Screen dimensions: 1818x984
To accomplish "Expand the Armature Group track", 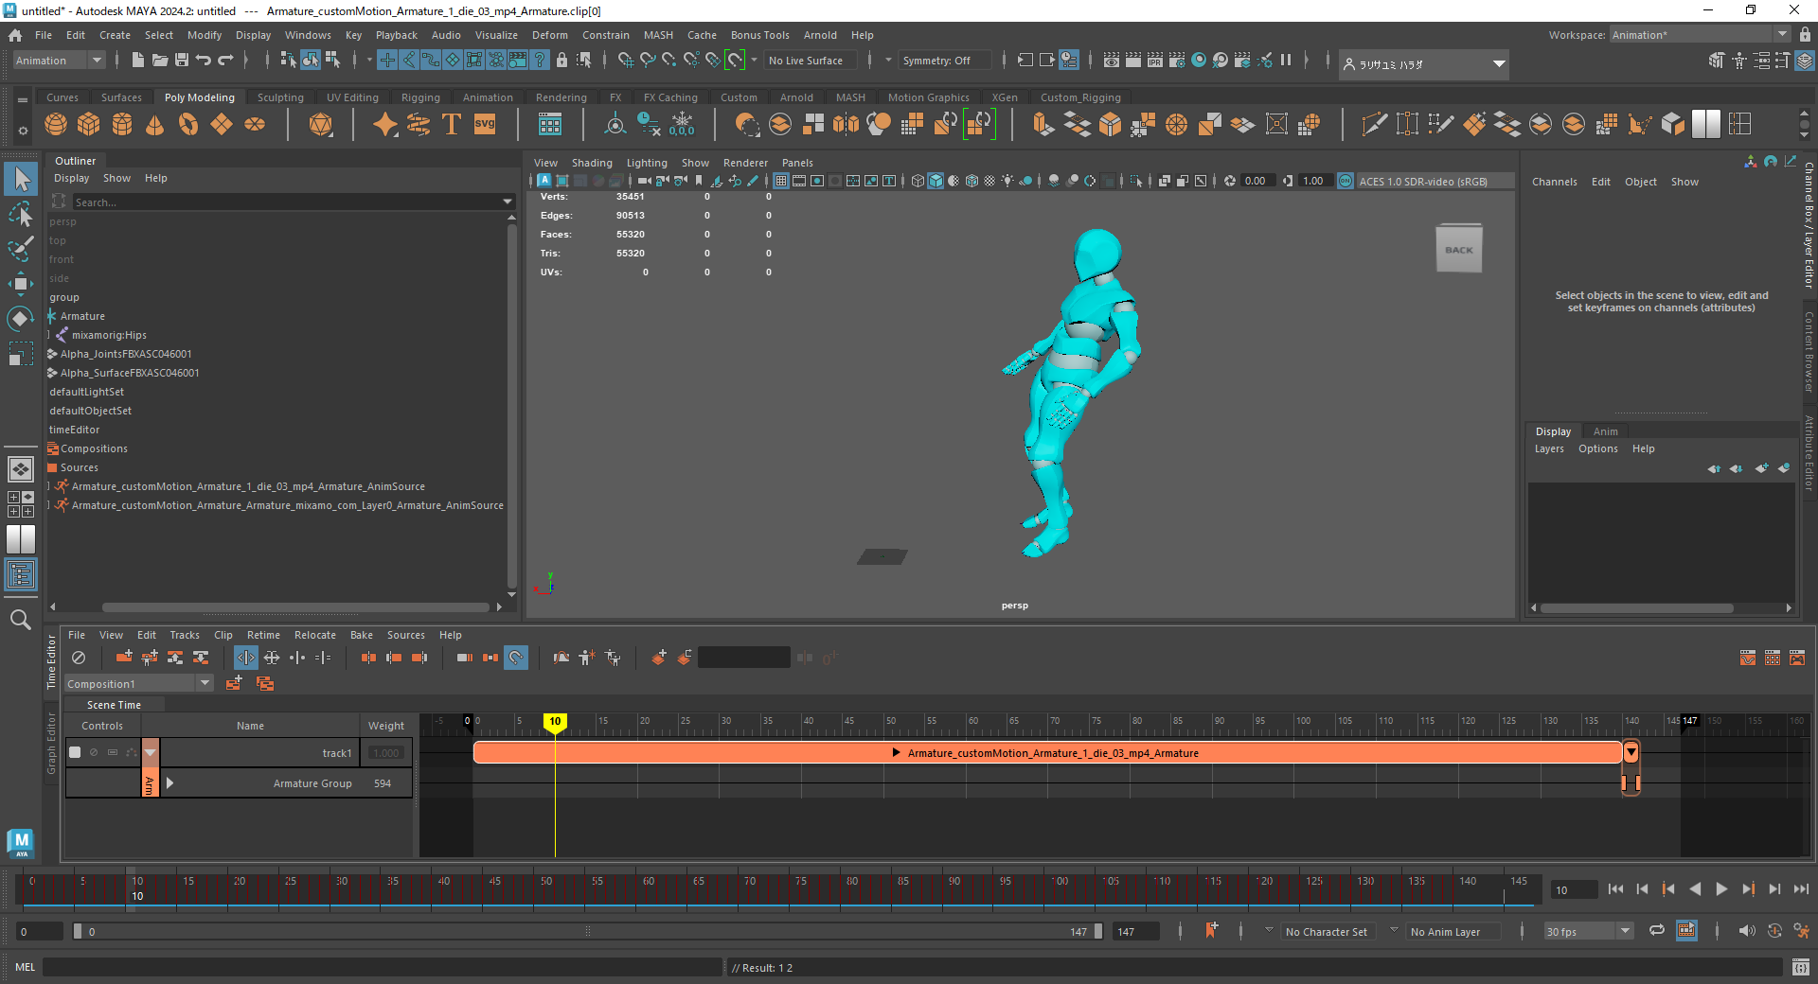I will coord(170,782).
